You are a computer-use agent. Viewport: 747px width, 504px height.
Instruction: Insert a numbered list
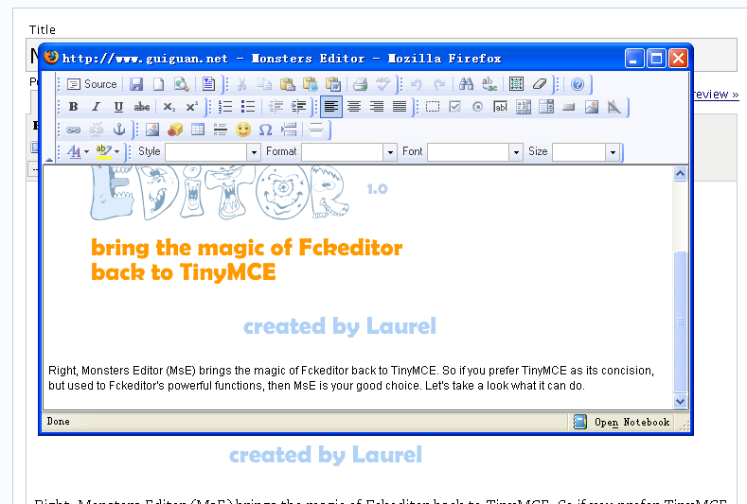tap(225, 107)
